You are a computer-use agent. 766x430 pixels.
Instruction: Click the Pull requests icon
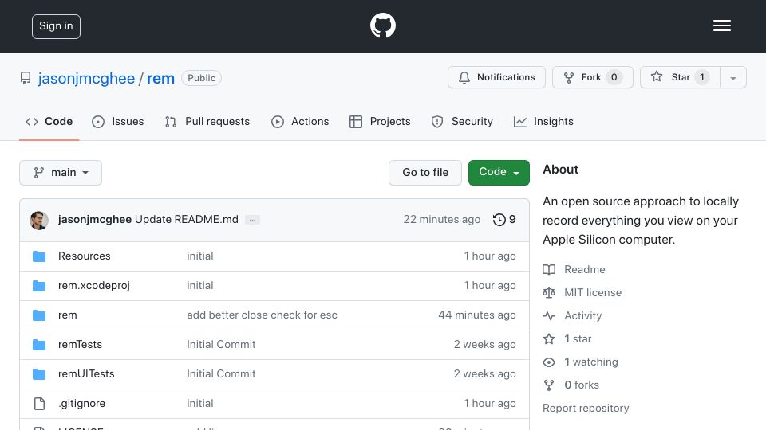171,121
